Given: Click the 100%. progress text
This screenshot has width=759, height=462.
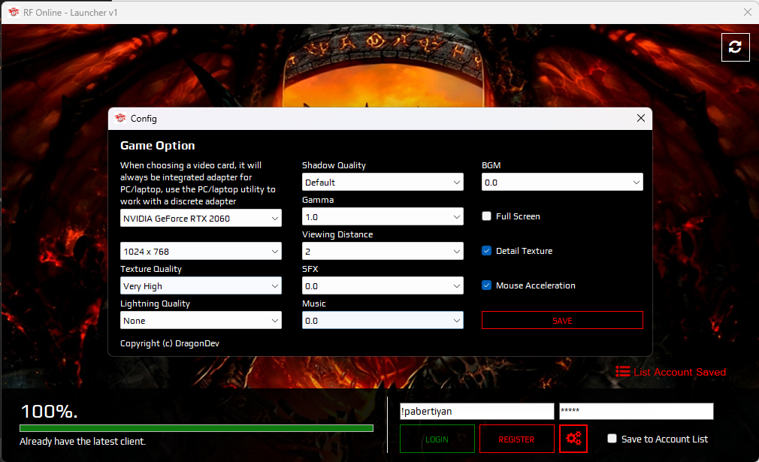Looking at the screenshot, I should (49, 412).
